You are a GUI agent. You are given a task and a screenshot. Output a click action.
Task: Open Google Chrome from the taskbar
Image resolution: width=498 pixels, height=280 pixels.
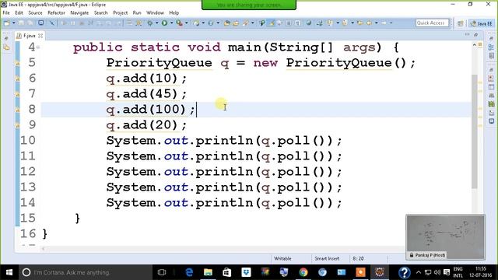[x=303, y=272]
